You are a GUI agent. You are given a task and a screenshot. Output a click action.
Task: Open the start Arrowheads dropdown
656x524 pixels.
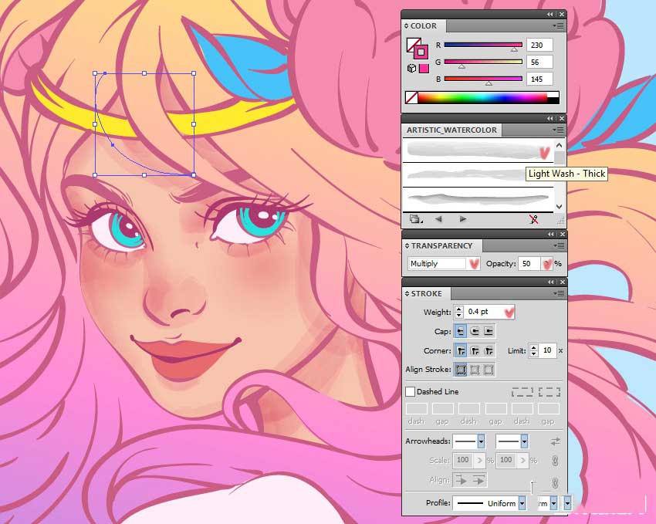[481, 441]
